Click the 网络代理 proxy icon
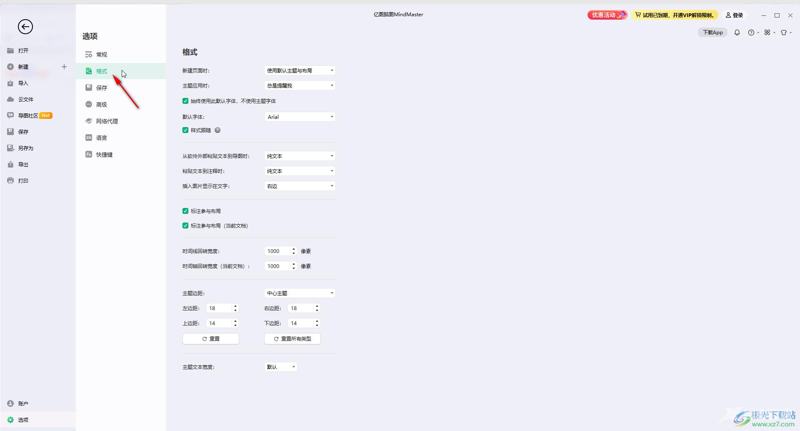The image size is (800, 431). click(x=89, y=121)
